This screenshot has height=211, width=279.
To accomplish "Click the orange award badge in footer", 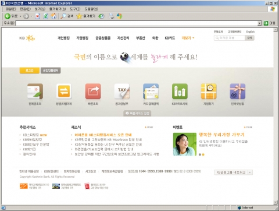I will pyautogui.click(x=24, y=186).
